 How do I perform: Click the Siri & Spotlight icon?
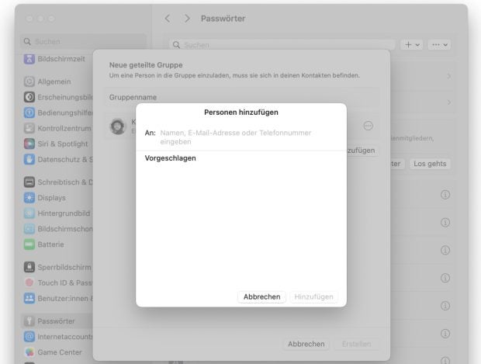point(29,144)
